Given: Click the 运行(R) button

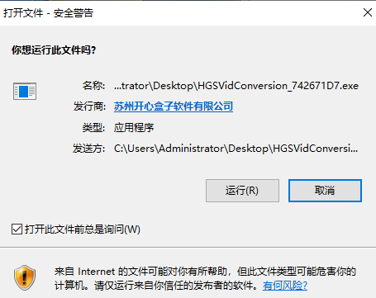Looking at the screenshot, I should pos(242,191).
